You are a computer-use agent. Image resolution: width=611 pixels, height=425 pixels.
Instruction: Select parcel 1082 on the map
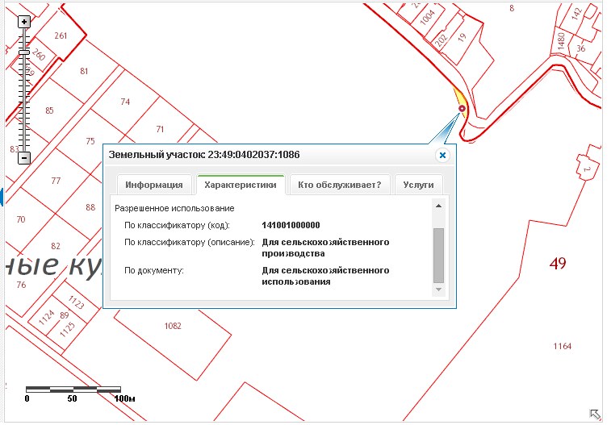(172, 326)
